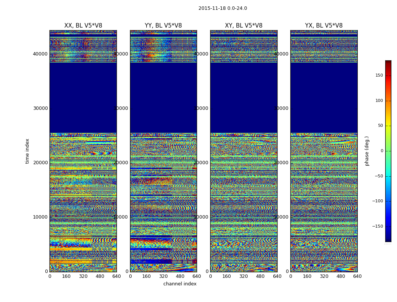This screenshot has width=397, height=302.
Task: Click the phase colorbar gradient strip
Action: point(388,151)
